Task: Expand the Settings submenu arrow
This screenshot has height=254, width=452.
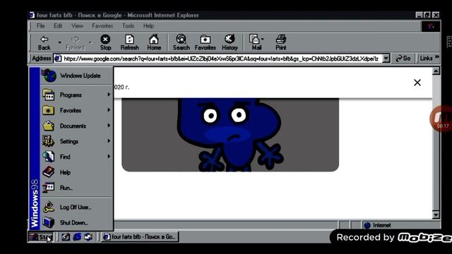Action: coord(109,141)
